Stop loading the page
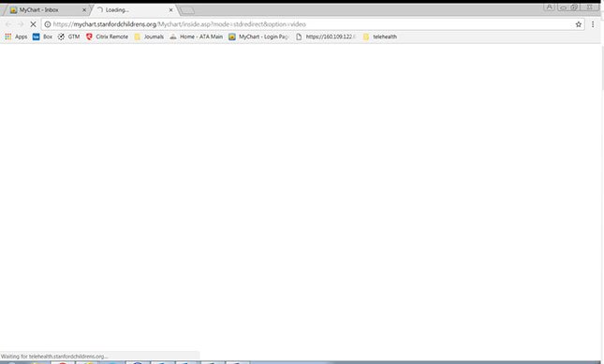 (x=33, y=24)
